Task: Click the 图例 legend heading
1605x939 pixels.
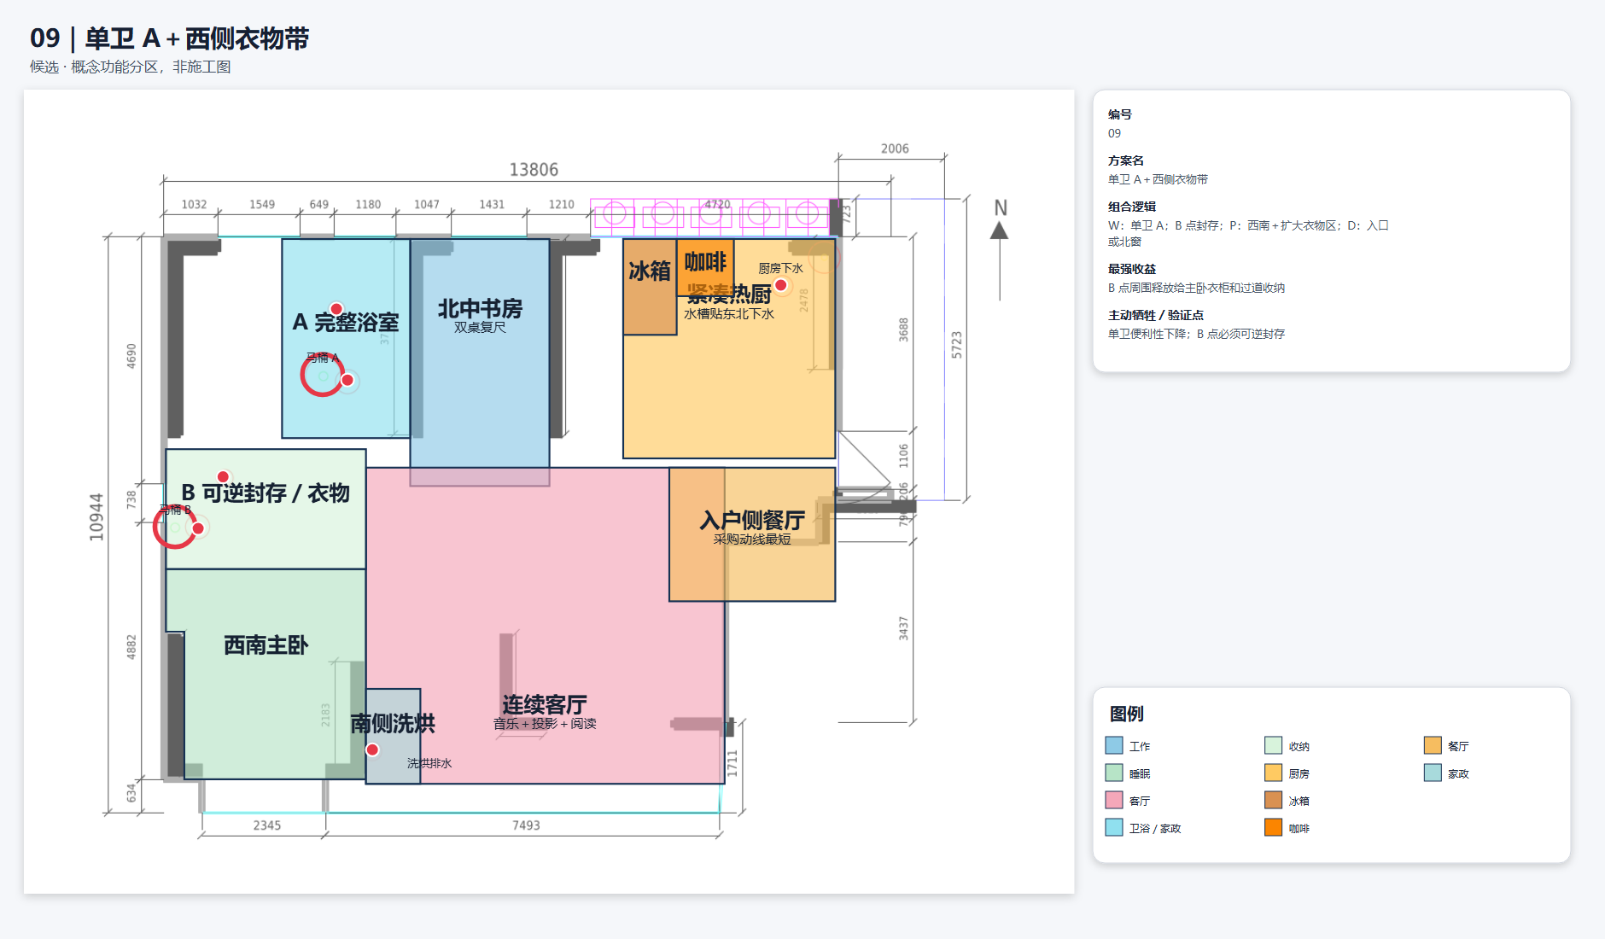Action: point(1126,714)
